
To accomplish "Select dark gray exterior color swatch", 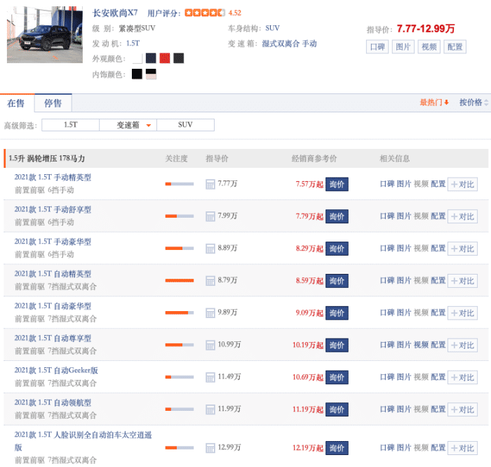I will [178, 58].
